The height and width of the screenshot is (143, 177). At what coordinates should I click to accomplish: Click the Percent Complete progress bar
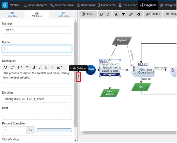54,130
